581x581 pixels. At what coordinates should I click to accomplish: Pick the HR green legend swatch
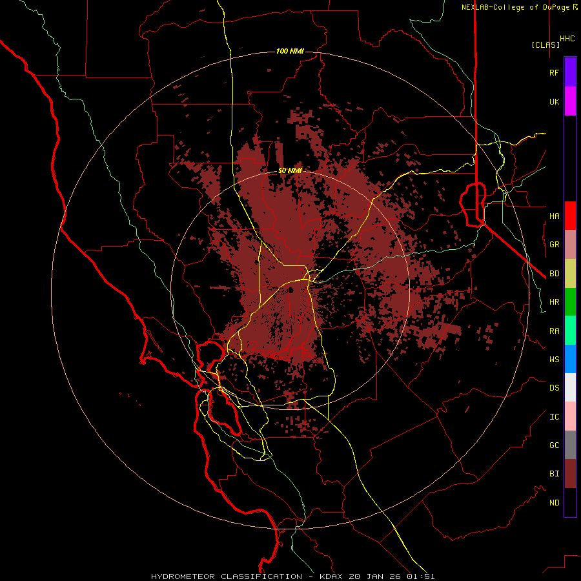570,302
